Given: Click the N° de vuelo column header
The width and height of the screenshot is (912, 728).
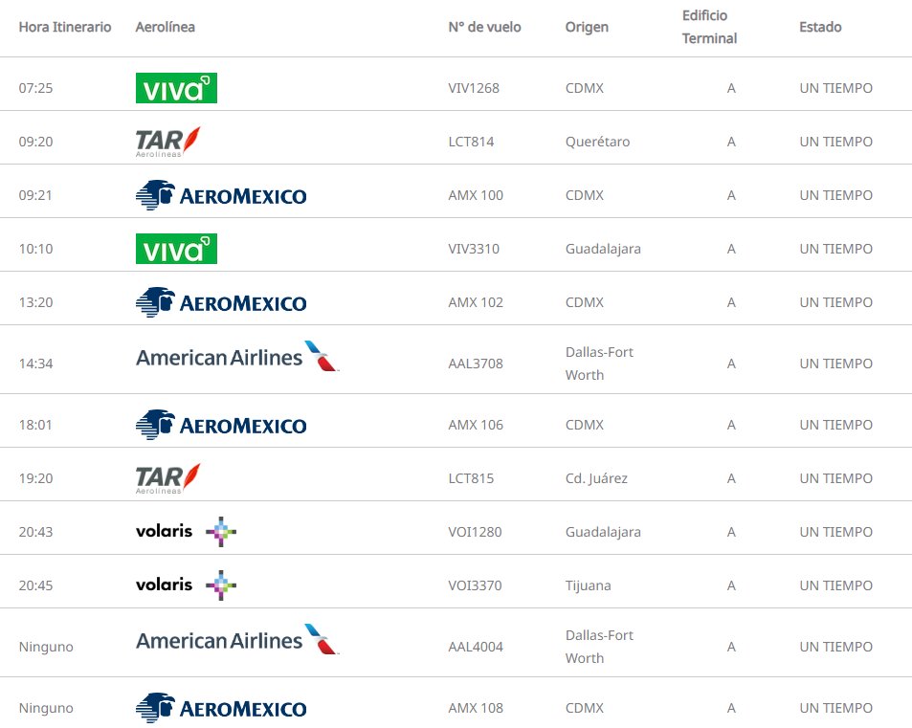Looking at the screenshot, I should [484, 27].
